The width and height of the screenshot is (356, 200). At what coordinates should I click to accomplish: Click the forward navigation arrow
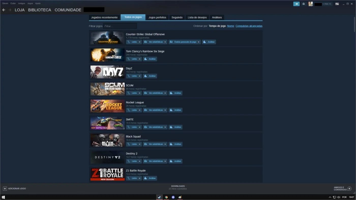point(10,10)
